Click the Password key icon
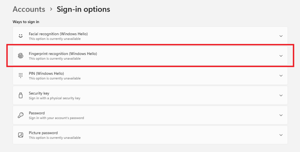 [x=21, y=115]
